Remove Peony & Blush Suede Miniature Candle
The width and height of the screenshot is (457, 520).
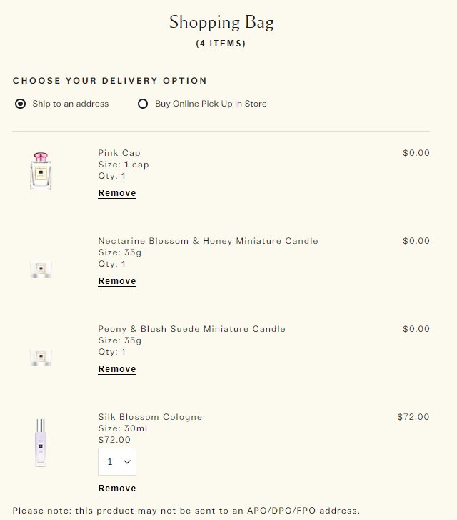(117, 369)
